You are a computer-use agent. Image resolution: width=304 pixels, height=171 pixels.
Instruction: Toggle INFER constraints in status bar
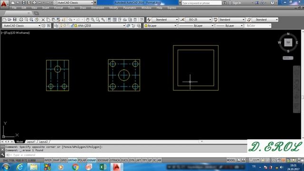click(48, 161)
